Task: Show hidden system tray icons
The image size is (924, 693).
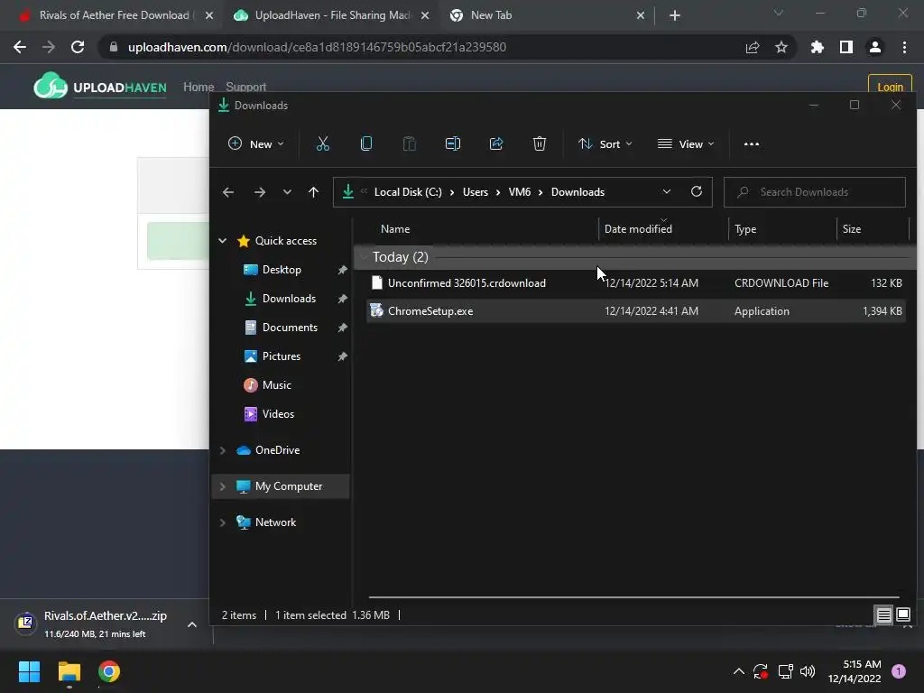Action: click(738, 671)
